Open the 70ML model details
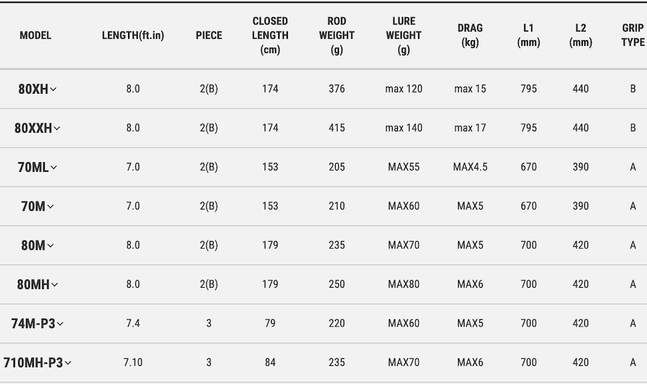The image size is (647, 384). click(x=33, y=167)
